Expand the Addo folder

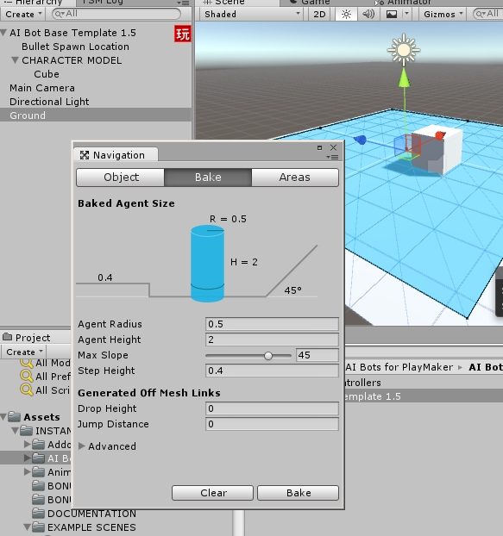(28, 445)
